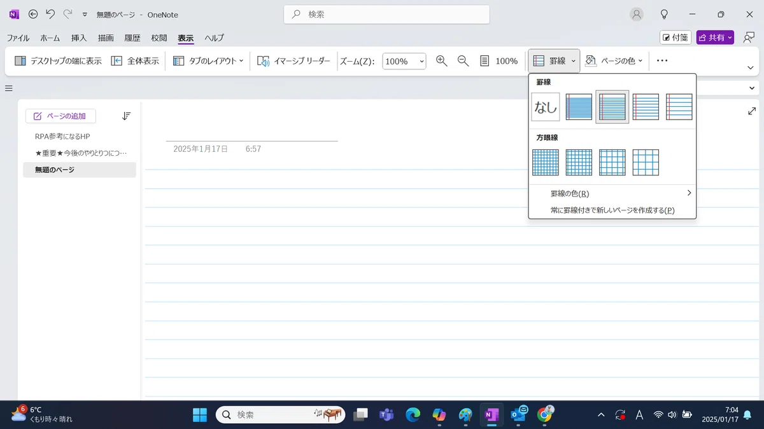This screenshot has height=429, width=764.
Task: Open the ★重要★今後のやりとりにつ… page
Action: [80, 153]
